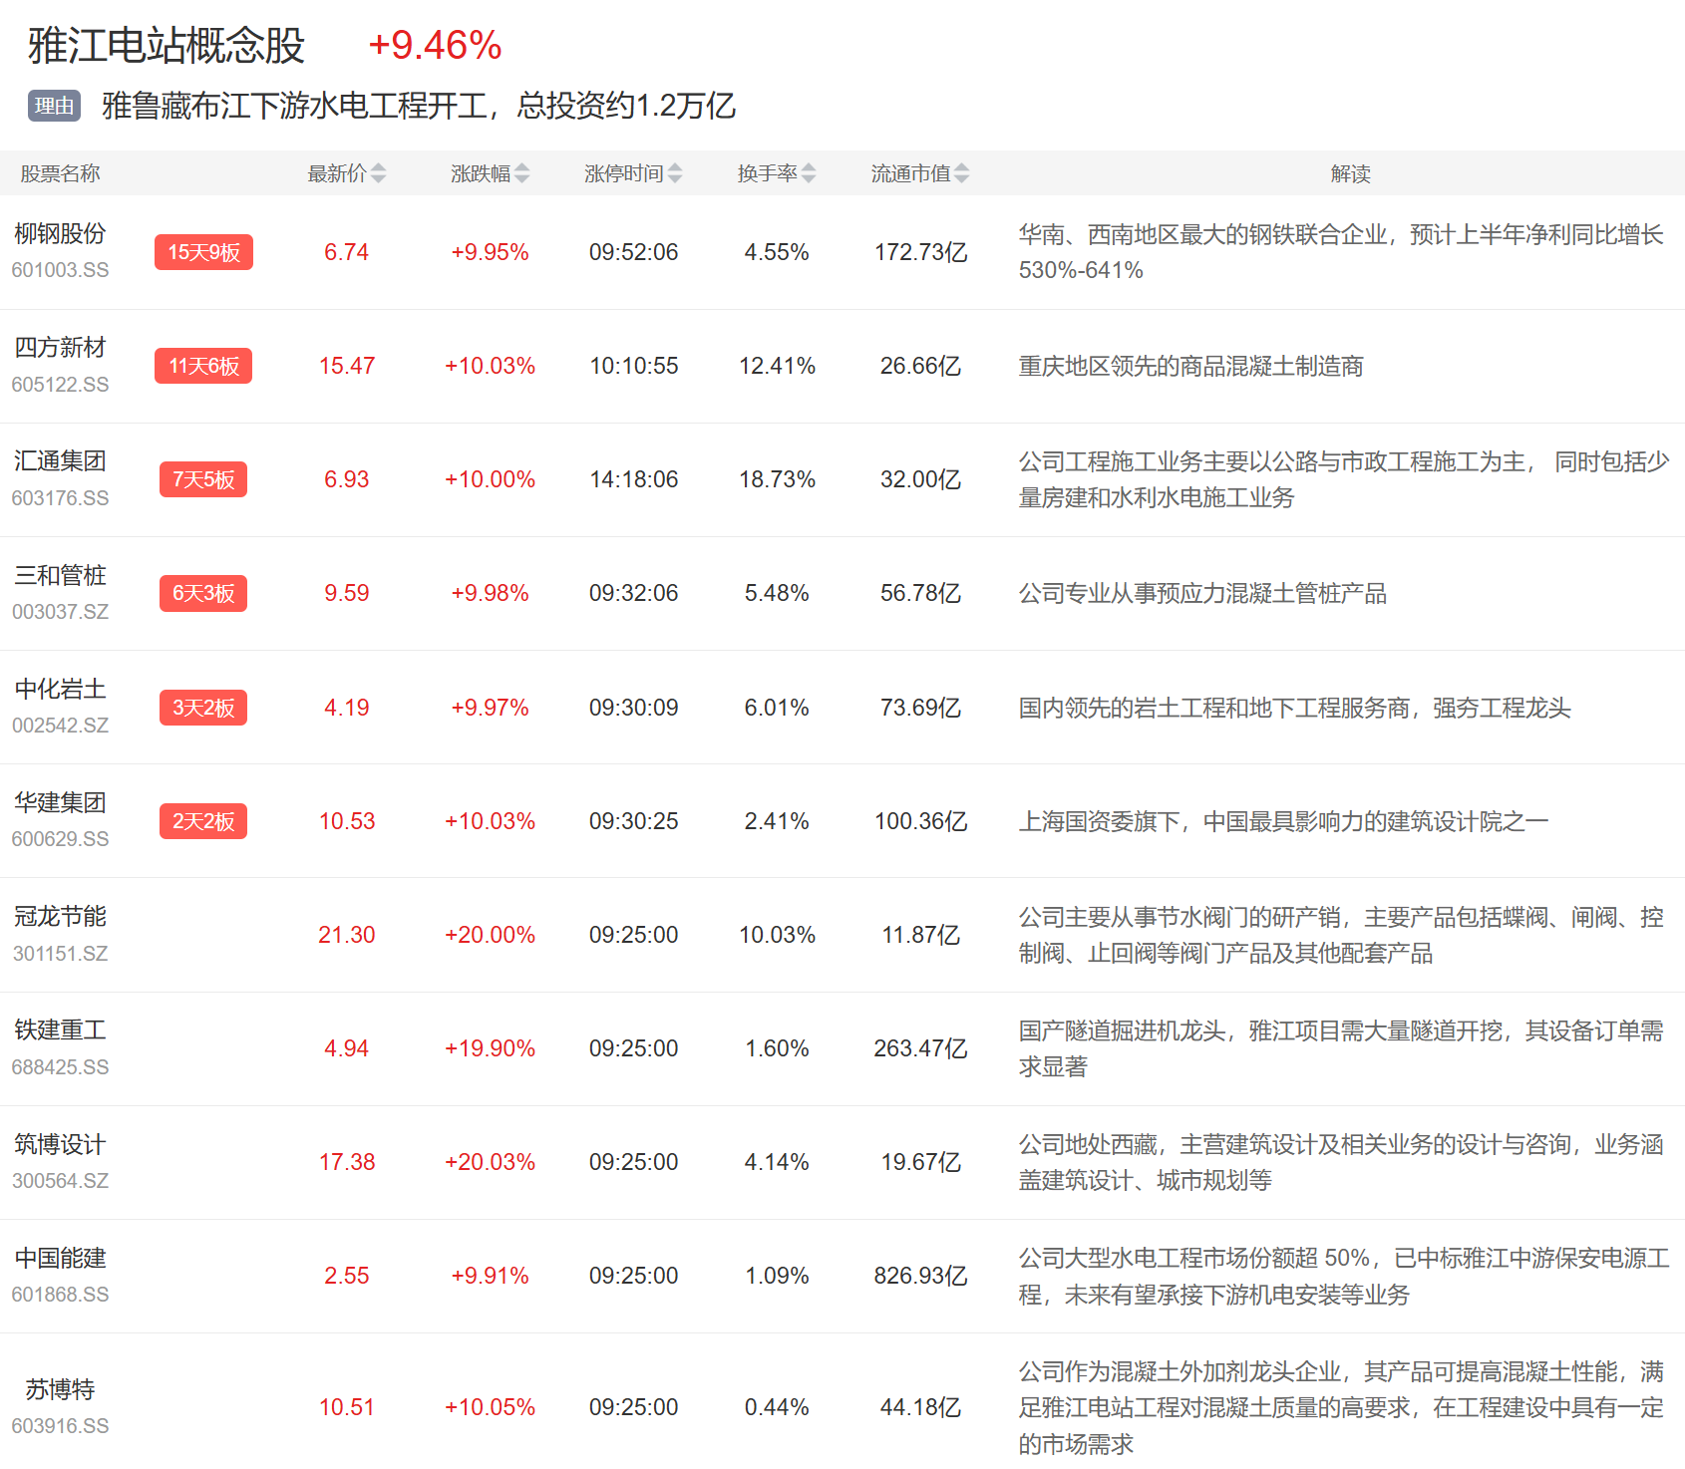Click the 中国能建 stock name
The width and height of the screenshot is (1685, 1469).
(x=60, y=1258)
